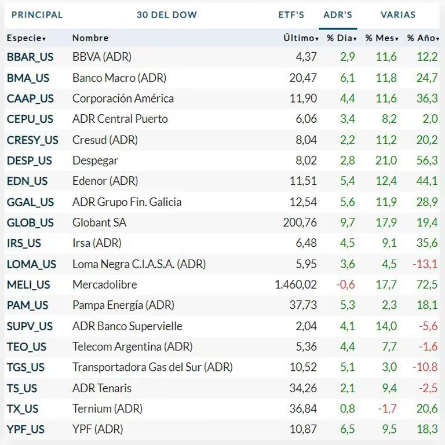This screenshot has width=445, height=445.
Task: Click the Nombre column header
Action: (90, 38)
